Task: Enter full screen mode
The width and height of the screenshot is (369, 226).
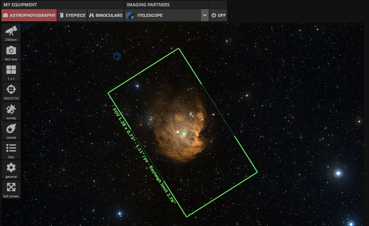Action: [11, 190]
